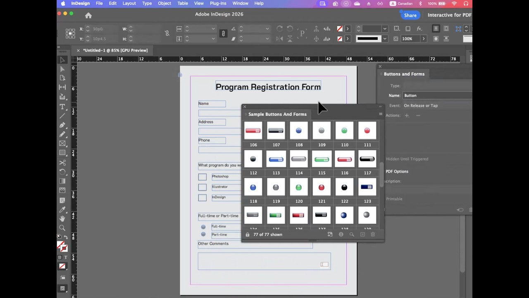529x298 pixels.
Task: Select the Direct Selection tool
Action: tap(62, 69)
